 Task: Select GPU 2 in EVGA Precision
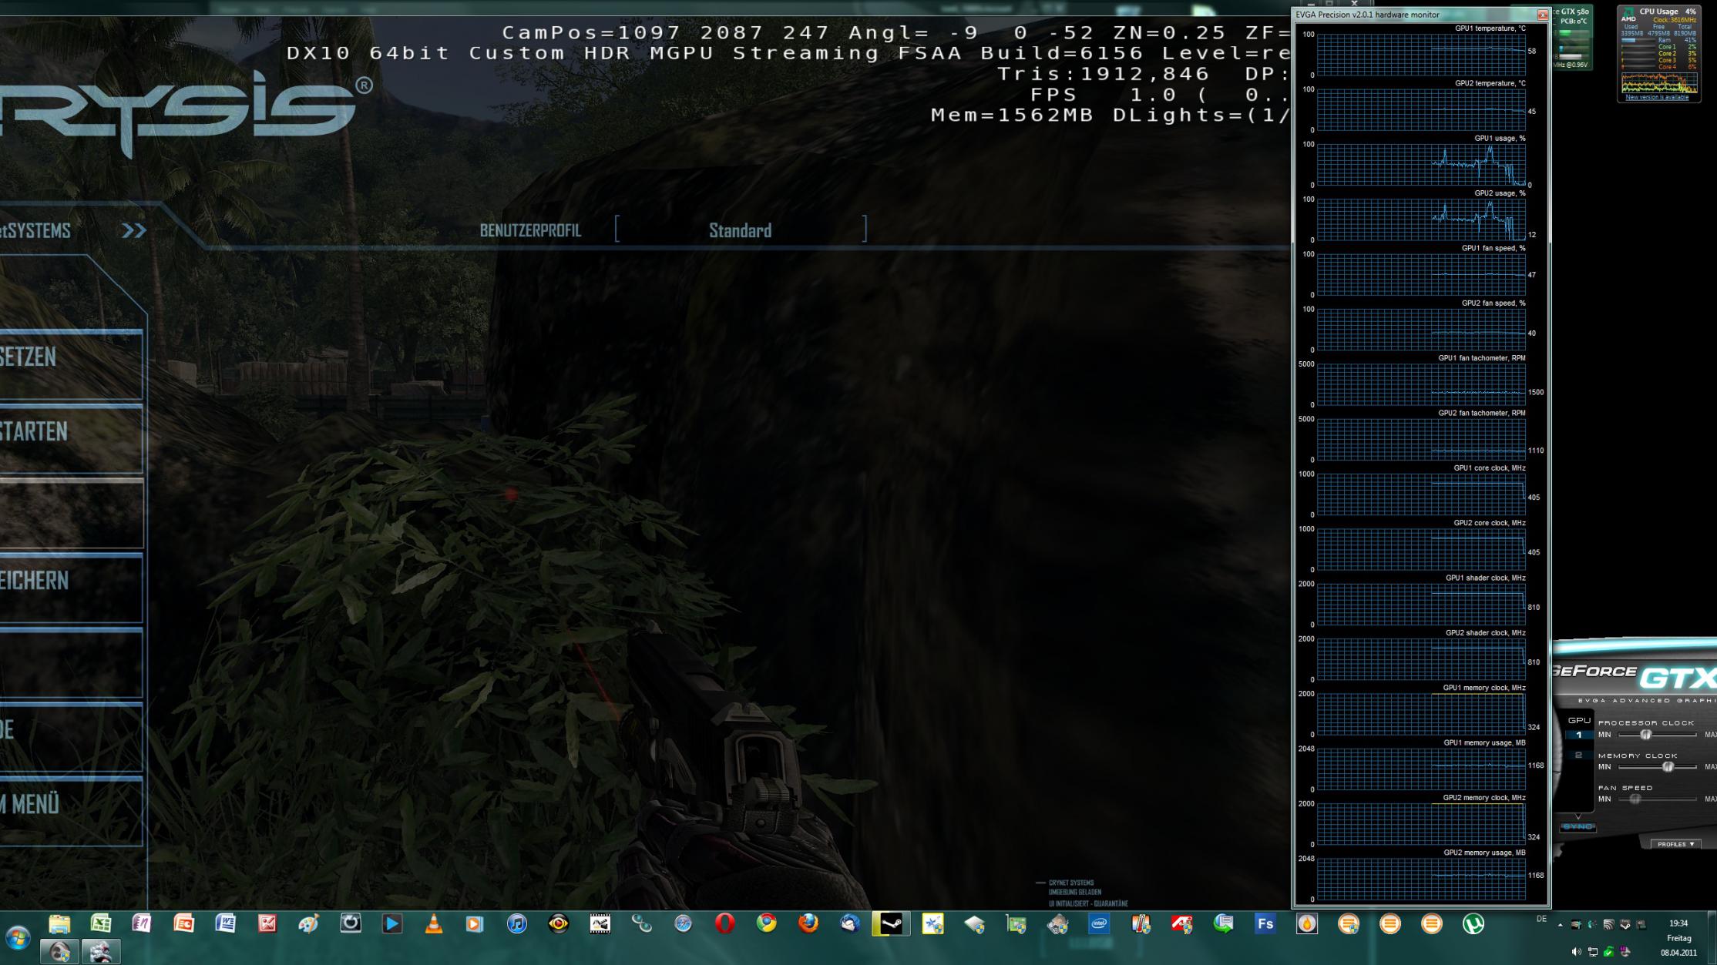(1578, 755)
